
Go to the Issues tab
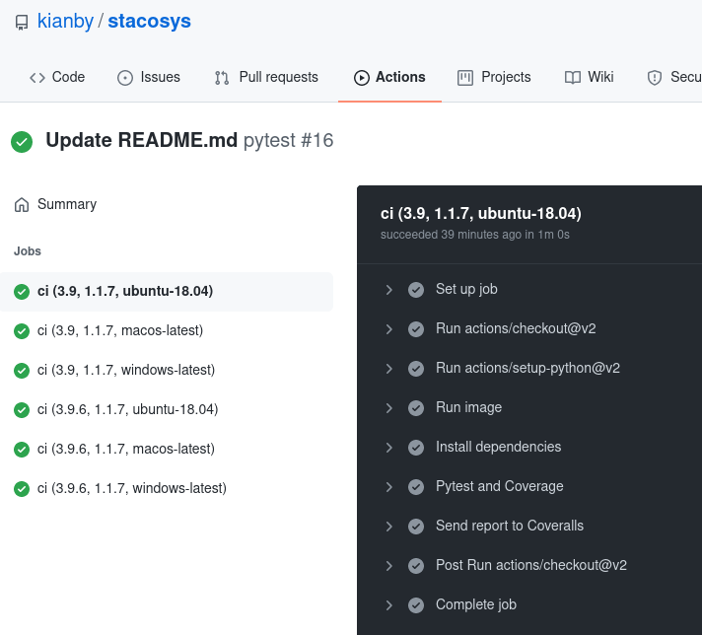[x=149, y=77]
